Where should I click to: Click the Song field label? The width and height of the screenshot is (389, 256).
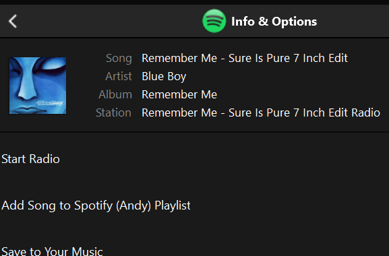tap(119, 59)
